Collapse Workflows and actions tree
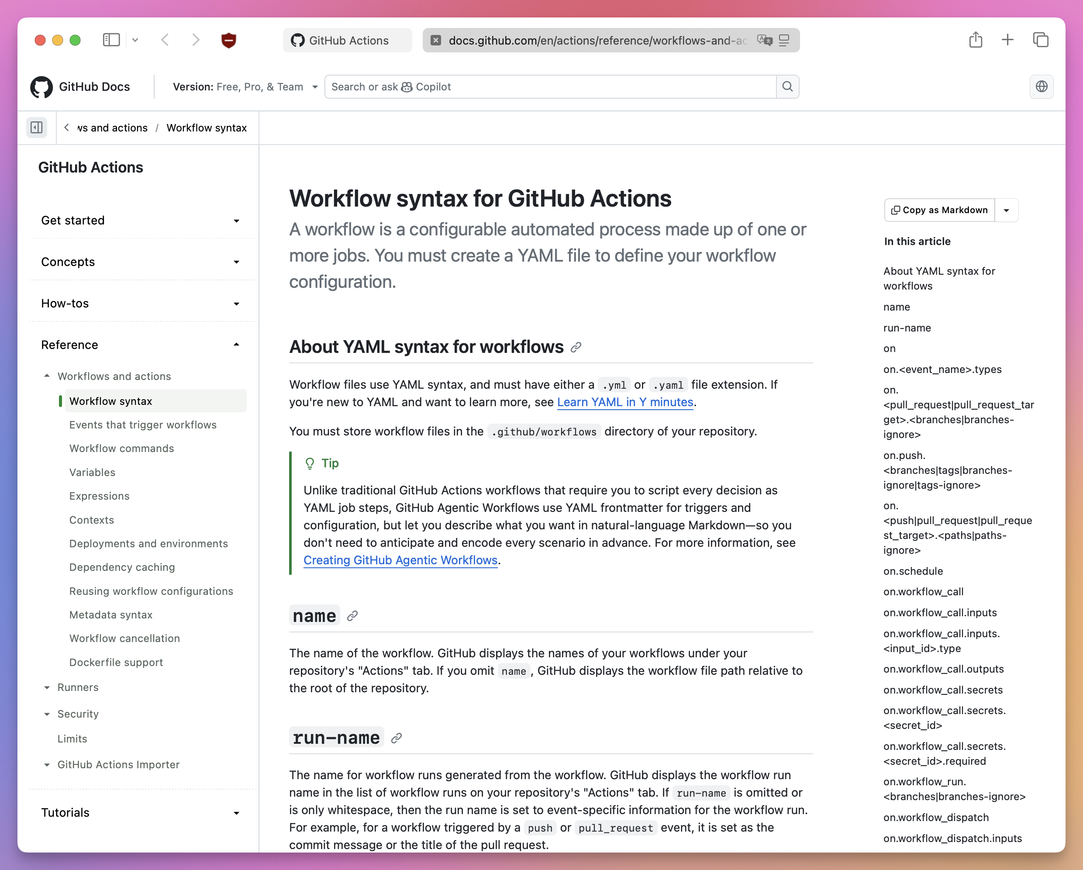 tap(107, 376)
